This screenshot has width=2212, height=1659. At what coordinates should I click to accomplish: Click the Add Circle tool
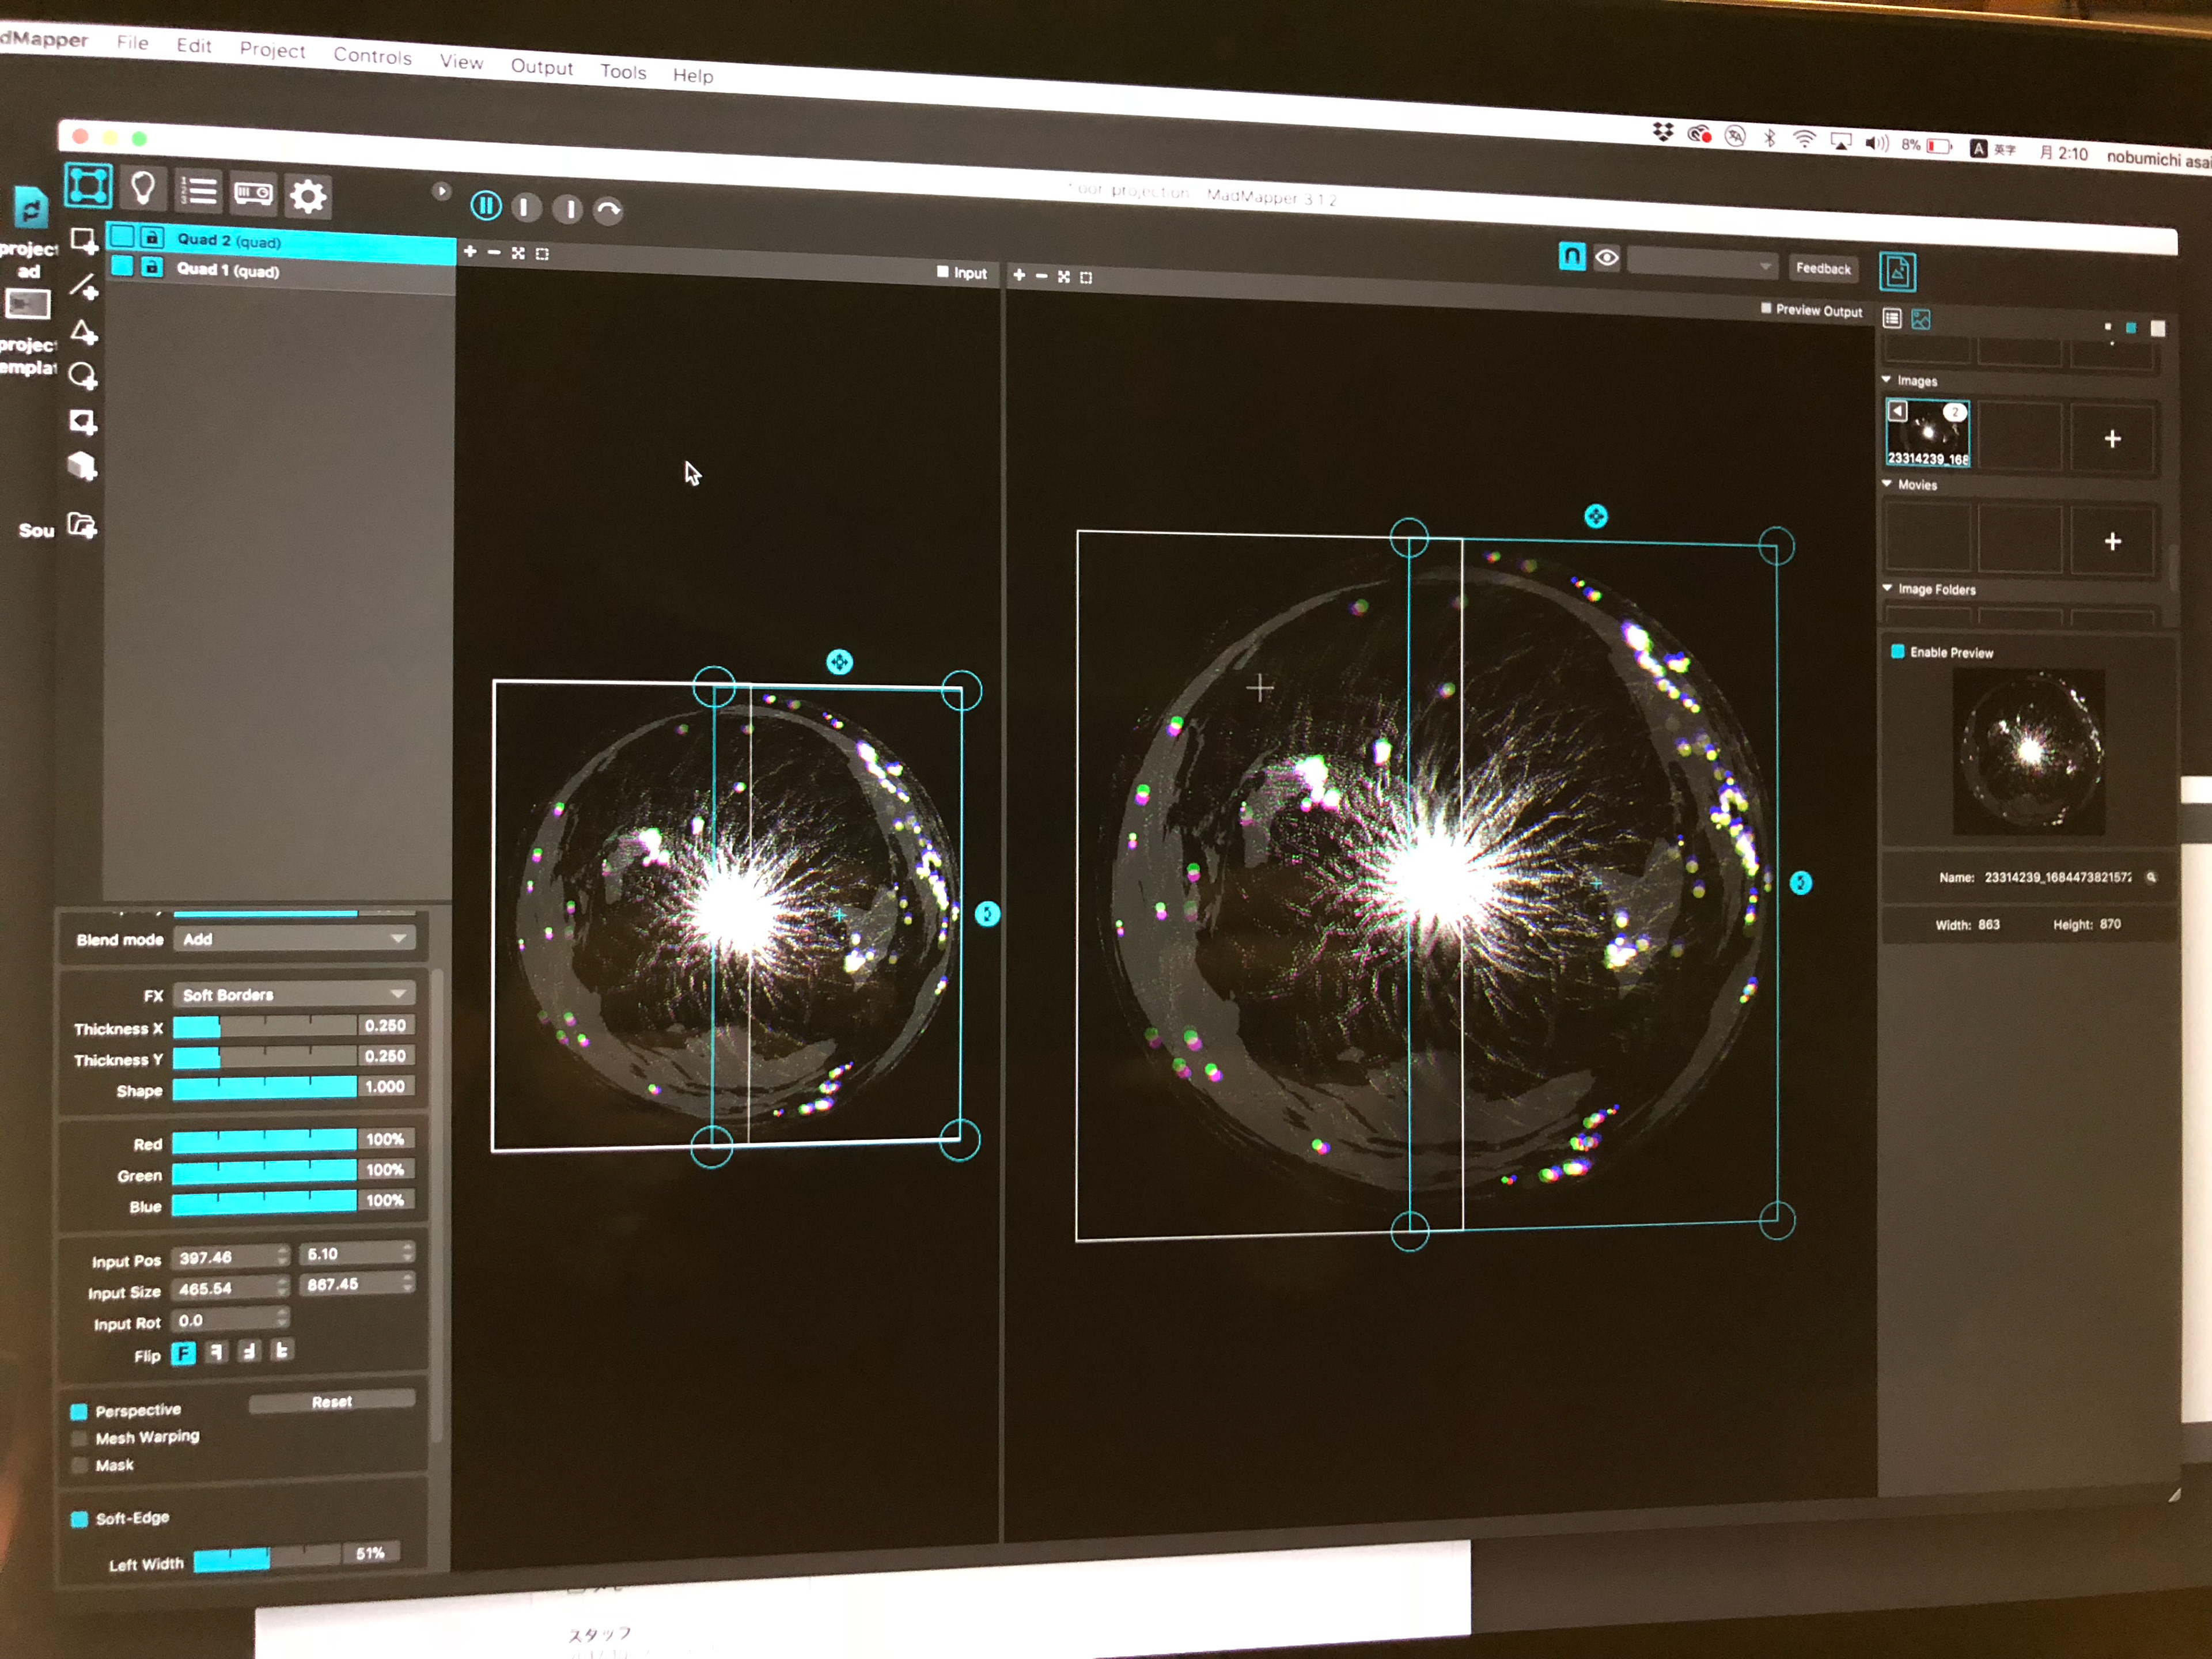click(x=83, y=377)
